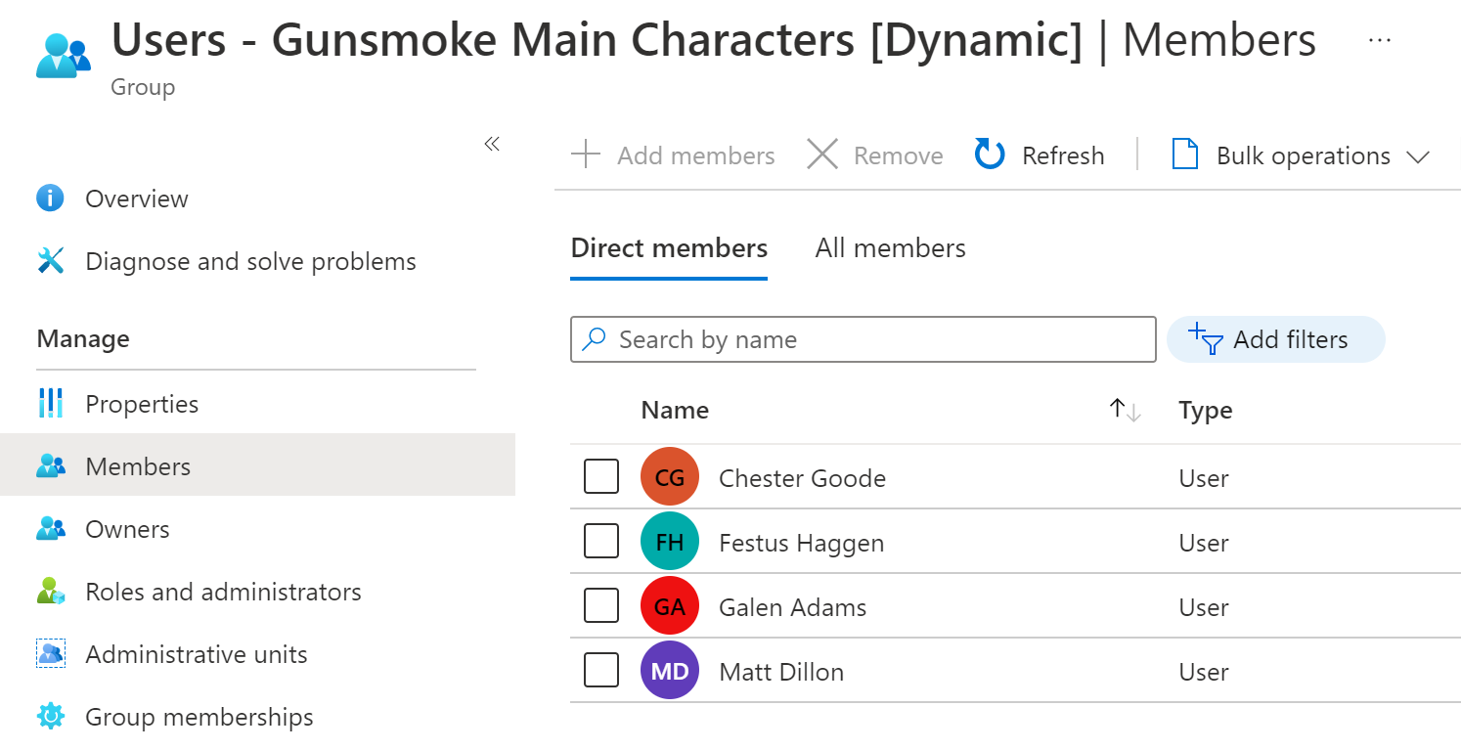Open the ellipsis menu near the page title
Viewport: 1461px width, 751px height.
pos(1380,39)
